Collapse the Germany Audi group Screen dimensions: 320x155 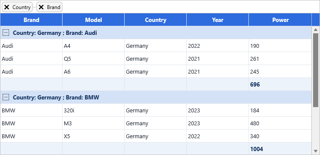pyautogui.click(x=6, y=33)
